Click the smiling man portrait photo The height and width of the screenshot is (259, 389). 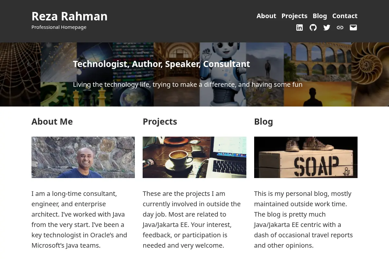point(83,157)
